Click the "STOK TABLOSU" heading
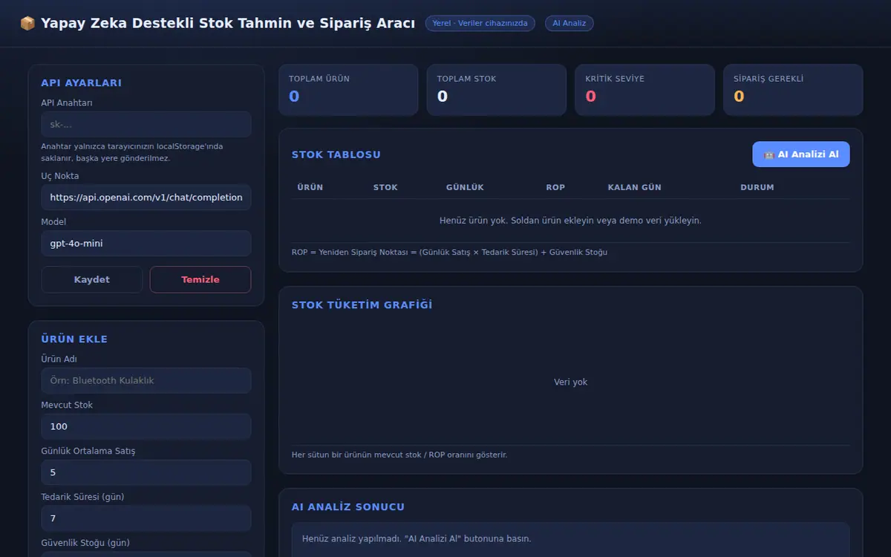Screen dimensions: 891x557 (x=336, y=154)
